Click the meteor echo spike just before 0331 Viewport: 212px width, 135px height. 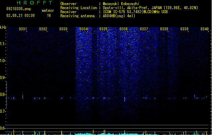[x=23, y=96]
